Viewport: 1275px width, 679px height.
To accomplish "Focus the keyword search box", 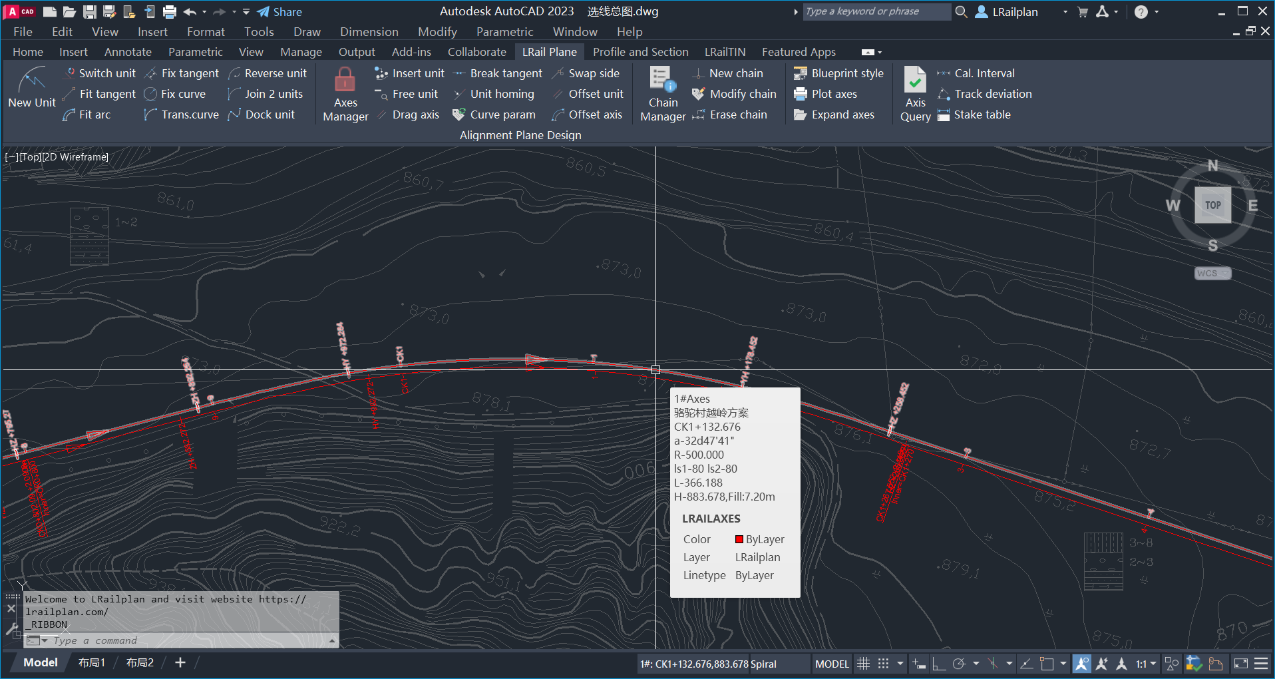I will tap(876, 12).
